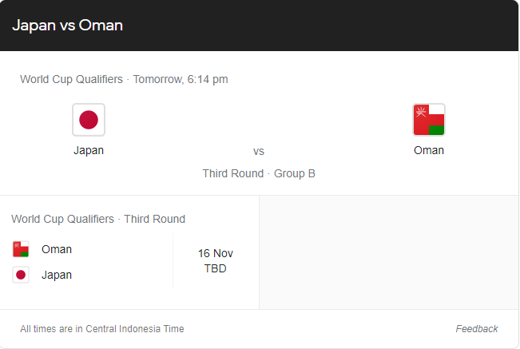Click 'World Cup Qualifiers · Tomorrow, 6:14 pm' text

[x=124, y=79]
